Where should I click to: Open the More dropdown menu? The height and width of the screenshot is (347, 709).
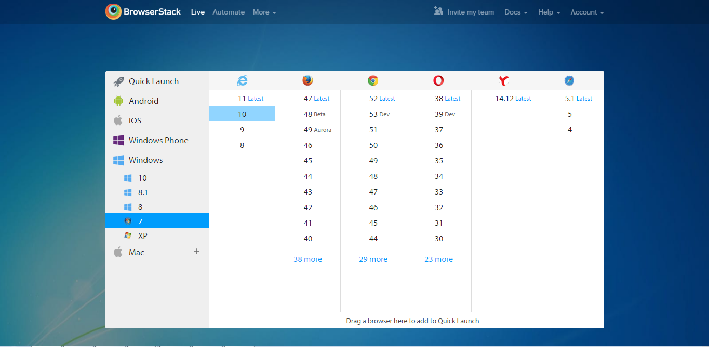point(264,12)
